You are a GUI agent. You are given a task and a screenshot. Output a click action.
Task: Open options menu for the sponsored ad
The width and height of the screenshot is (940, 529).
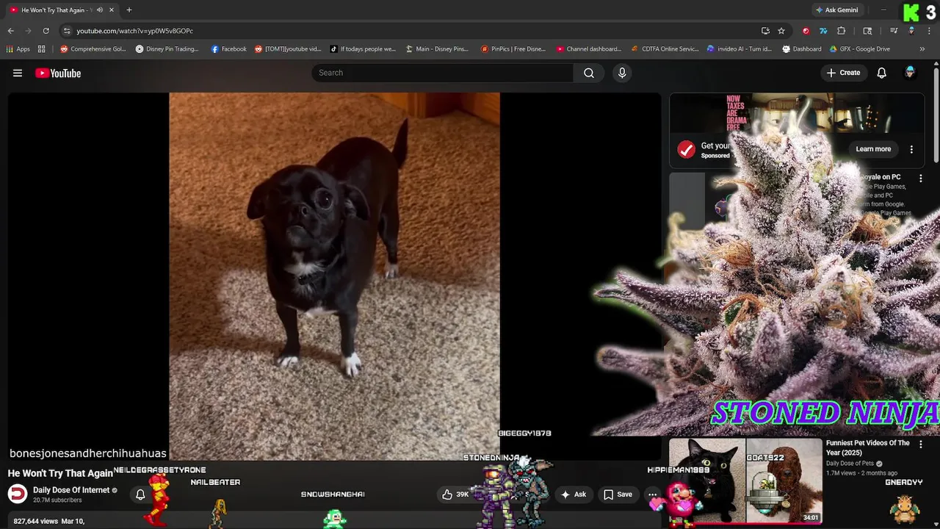[911, 149]
